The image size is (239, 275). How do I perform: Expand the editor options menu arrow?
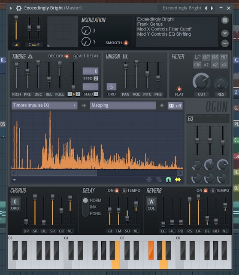(x=14, y=180)
